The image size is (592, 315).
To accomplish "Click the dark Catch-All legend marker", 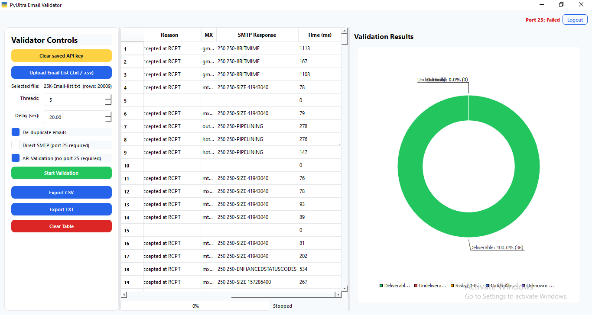I will 488,286.
